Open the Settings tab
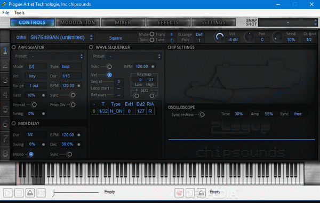The height and width of the screenshot is (203, 320). 213,22
